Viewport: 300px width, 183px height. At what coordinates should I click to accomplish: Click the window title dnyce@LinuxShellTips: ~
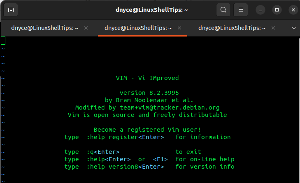(x=152, y=10)
